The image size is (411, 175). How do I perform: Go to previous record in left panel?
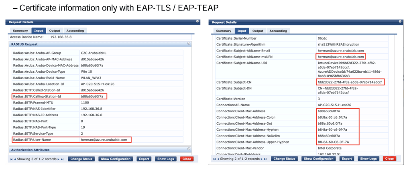pos(14,159)
